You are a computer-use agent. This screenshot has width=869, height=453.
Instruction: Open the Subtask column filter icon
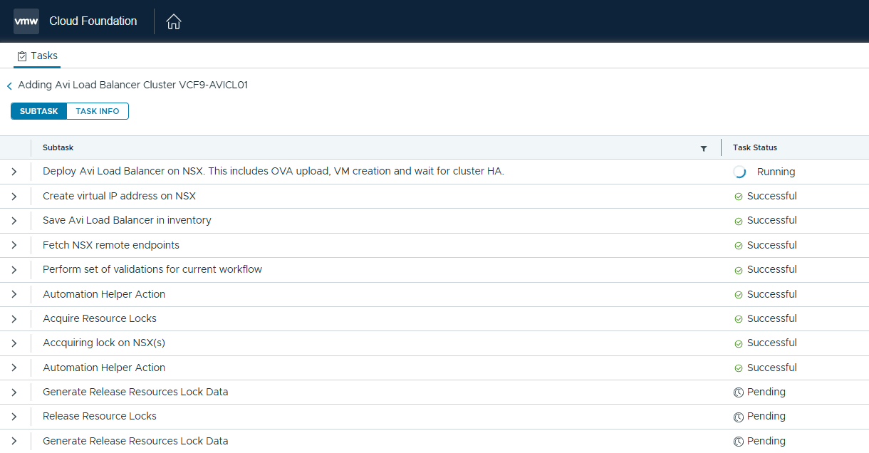click(704, 148)
